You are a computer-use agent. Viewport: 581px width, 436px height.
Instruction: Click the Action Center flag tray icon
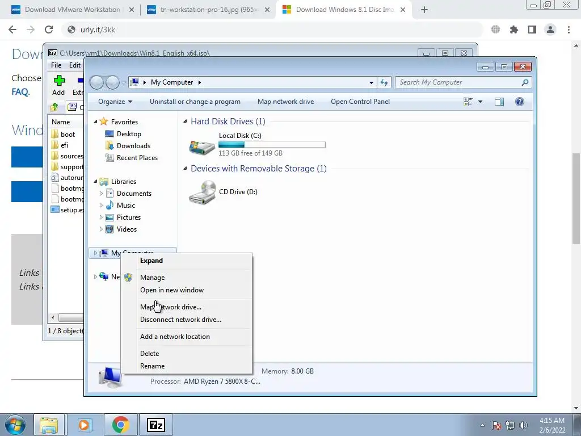click(x=496, y=425)
